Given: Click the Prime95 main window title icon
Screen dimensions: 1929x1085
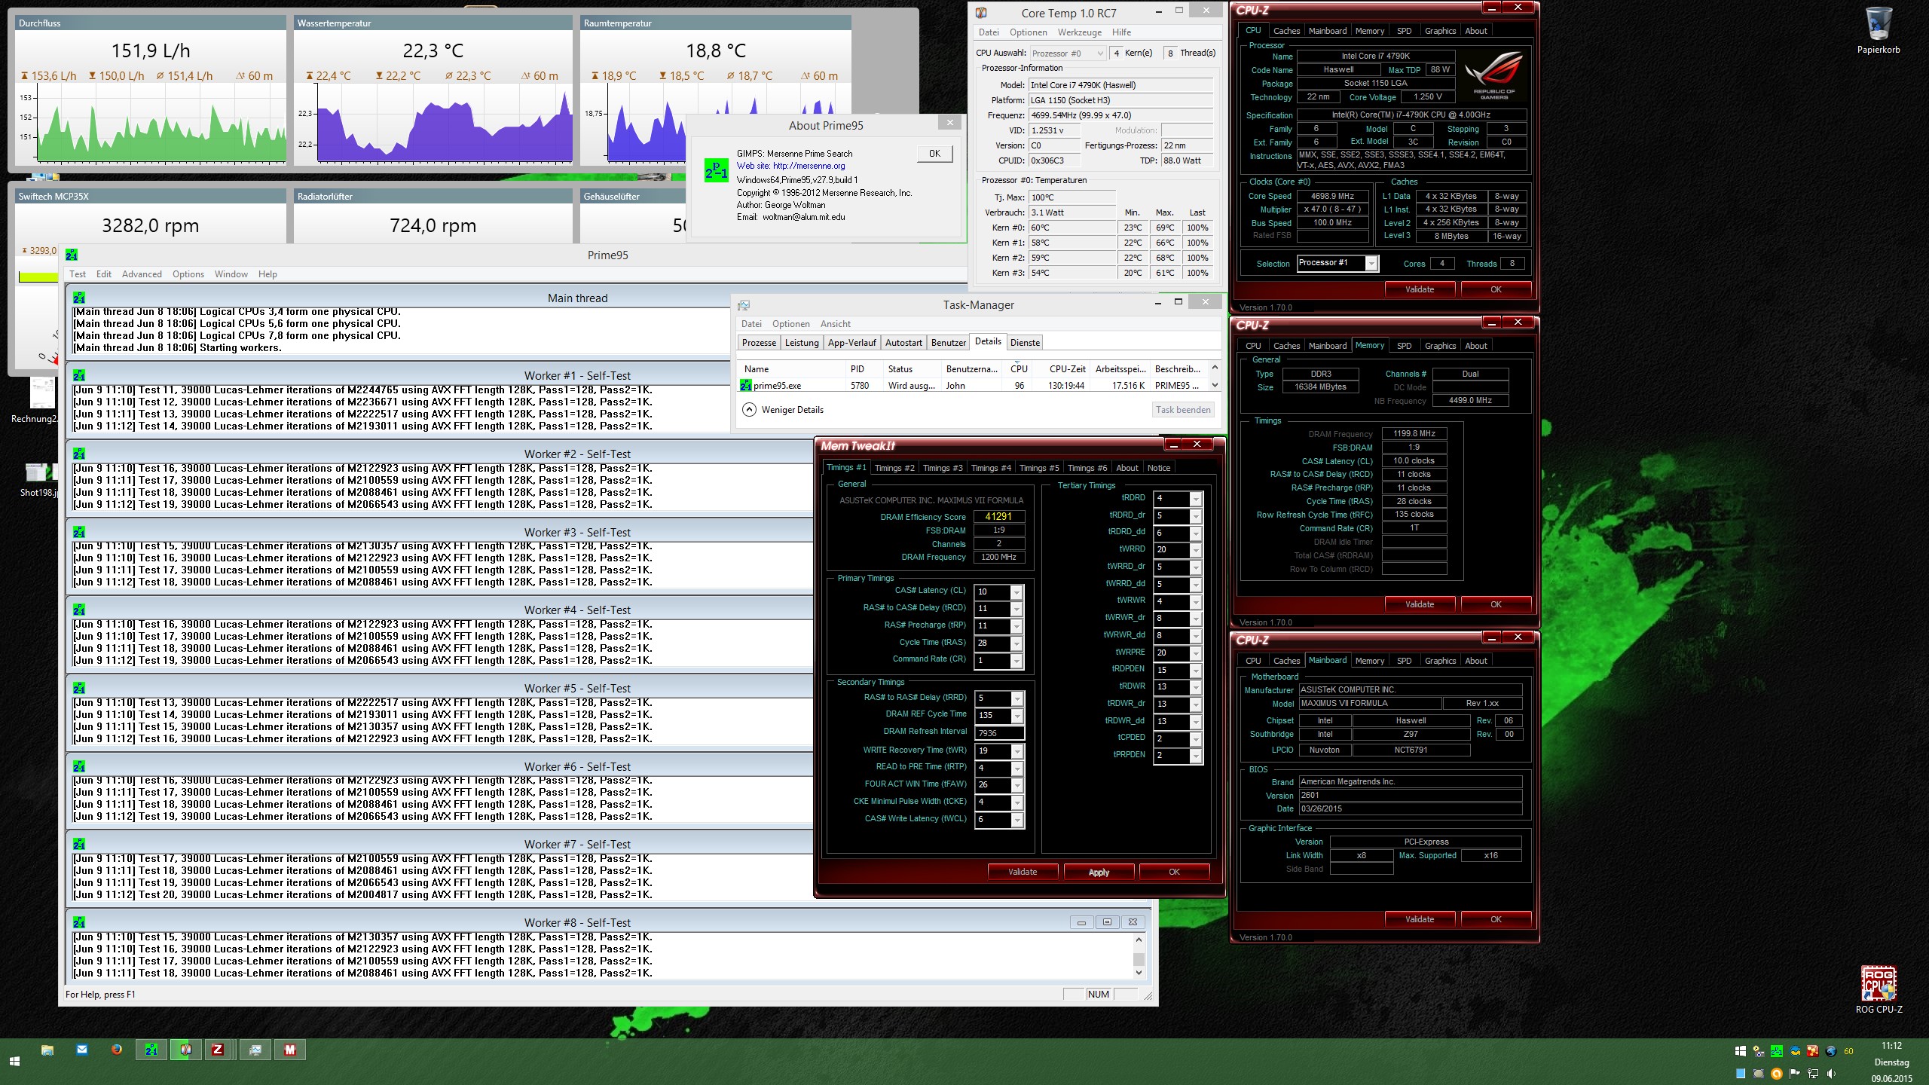Looking at the screenshot, I should click(72, 255).
